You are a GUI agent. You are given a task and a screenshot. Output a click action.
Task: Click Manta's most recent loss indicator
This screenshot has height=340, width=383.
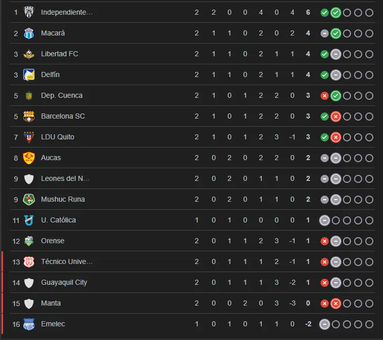[335, 303]
